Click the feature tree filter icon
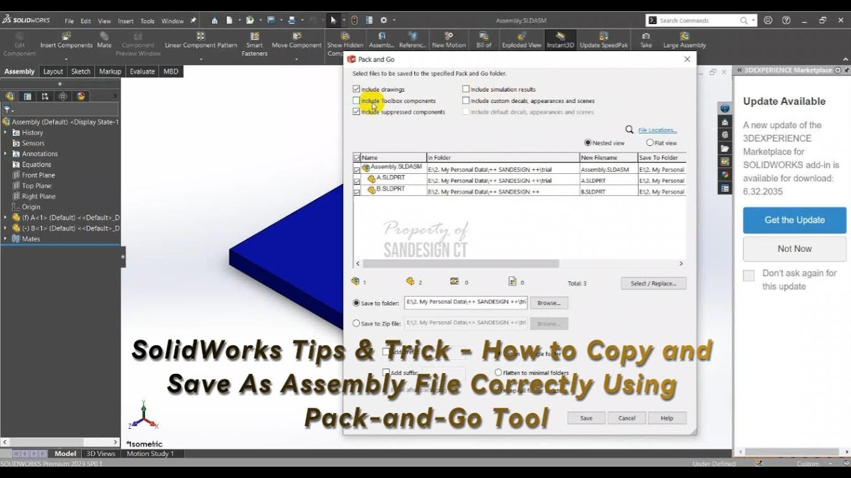Viewport: 851px width, 478px height. (x=7, y=110)
